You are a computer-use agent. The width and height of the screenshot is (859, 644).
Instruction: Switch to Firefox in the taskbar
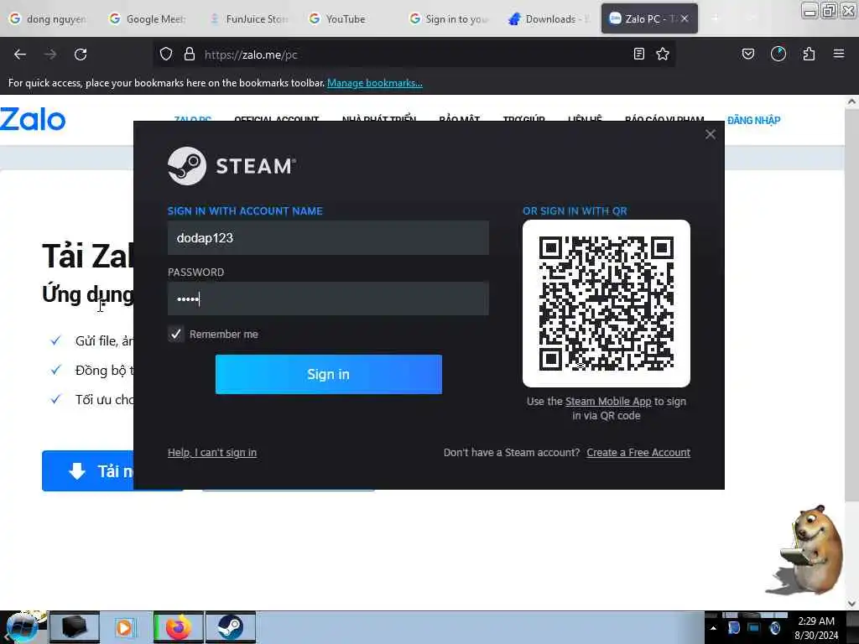click(x=178, y=627)
